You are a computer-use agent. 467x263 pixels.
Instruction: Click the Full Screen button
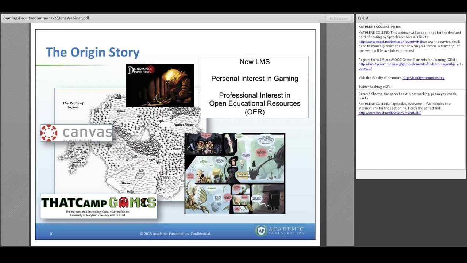coord(338,18)
